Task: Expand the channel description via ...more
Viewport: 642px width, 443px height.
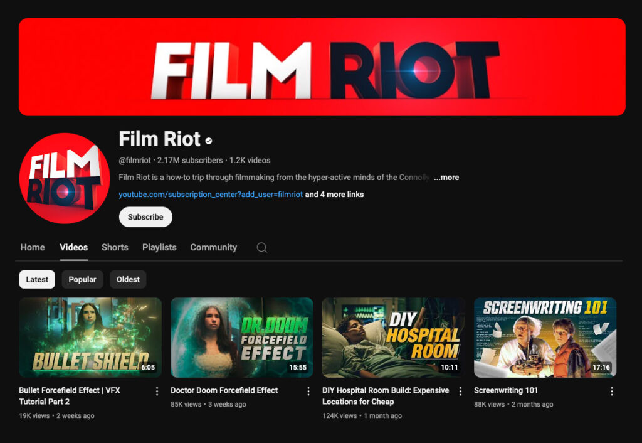Action: 446,178
